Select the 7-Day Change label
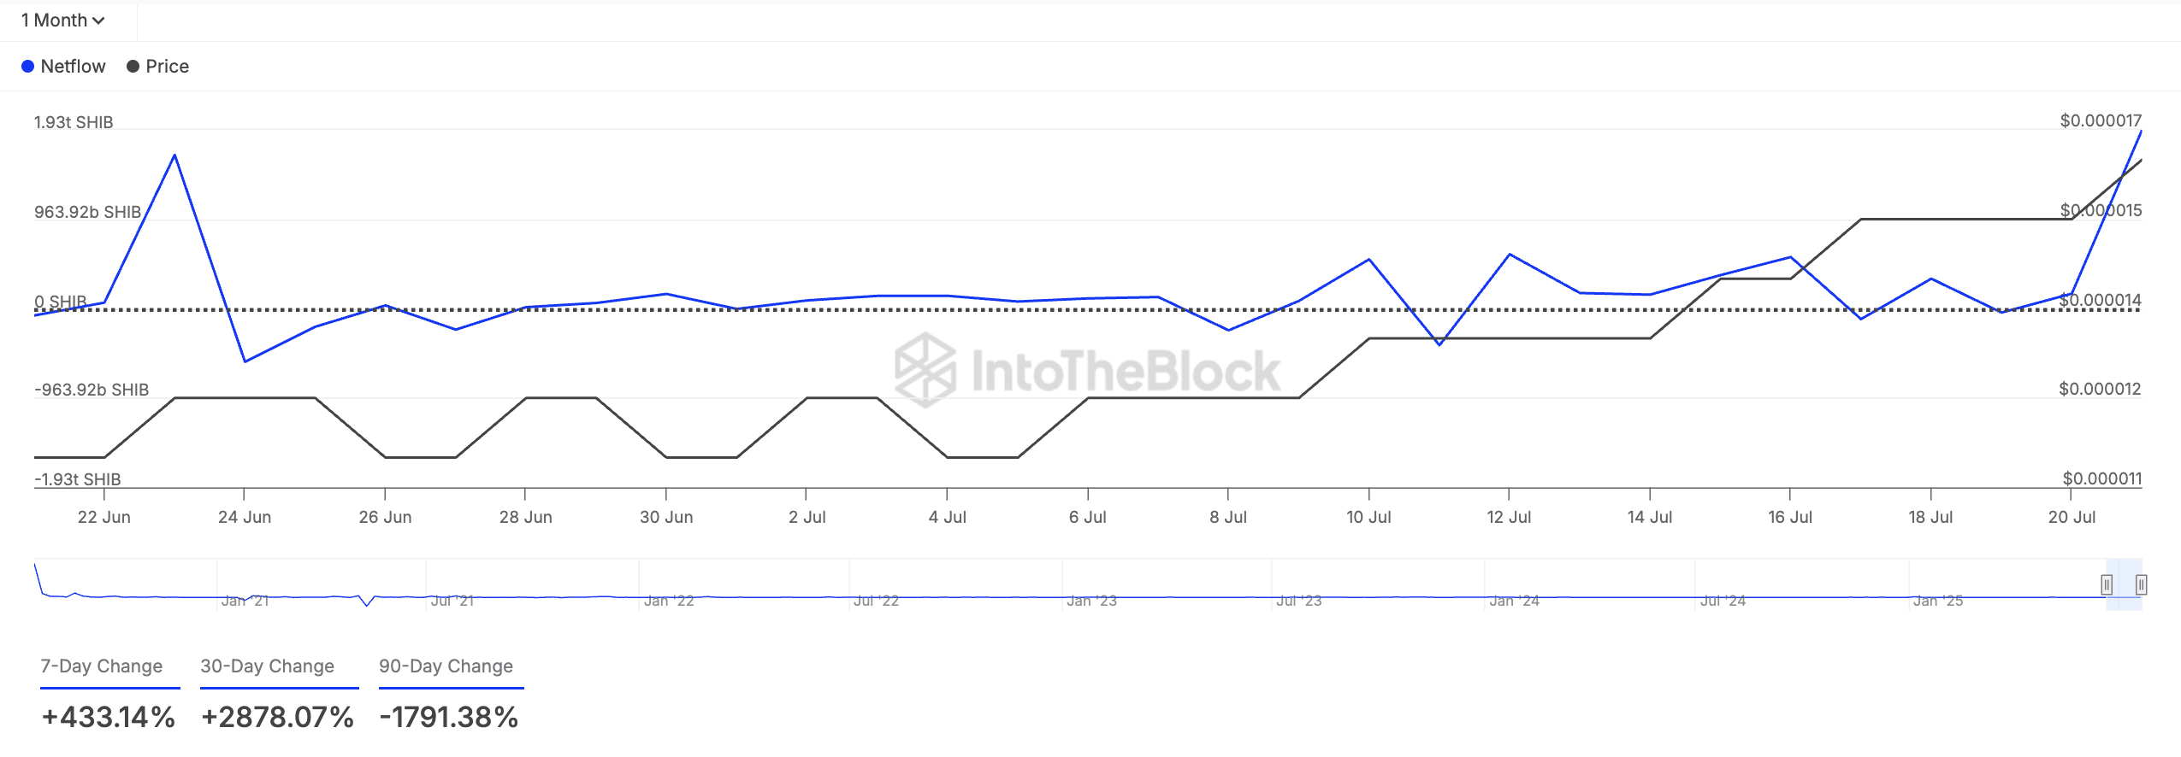 102,666
